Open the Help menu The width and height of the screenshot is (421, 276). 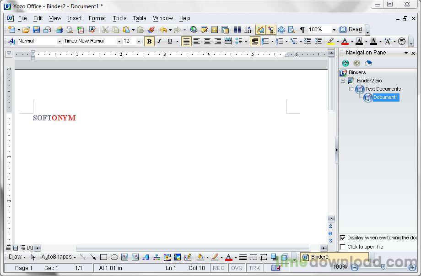click(x=185, y=18)
